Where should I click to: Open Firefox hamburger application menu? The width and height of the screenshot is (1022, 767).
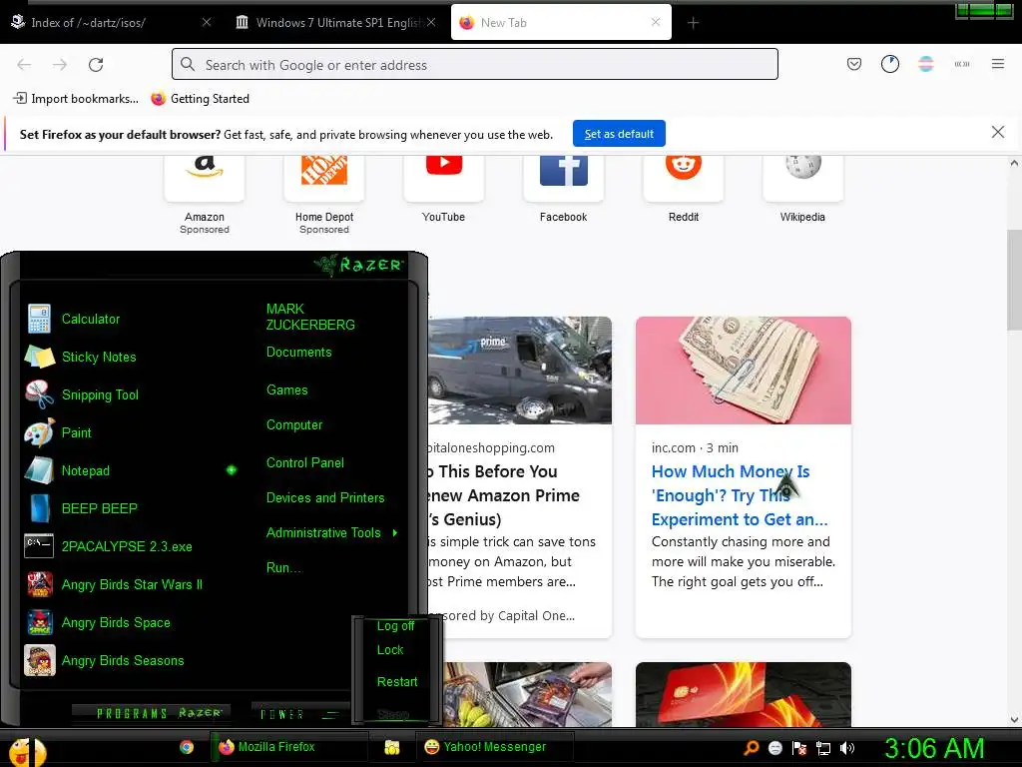coord(997,64)
